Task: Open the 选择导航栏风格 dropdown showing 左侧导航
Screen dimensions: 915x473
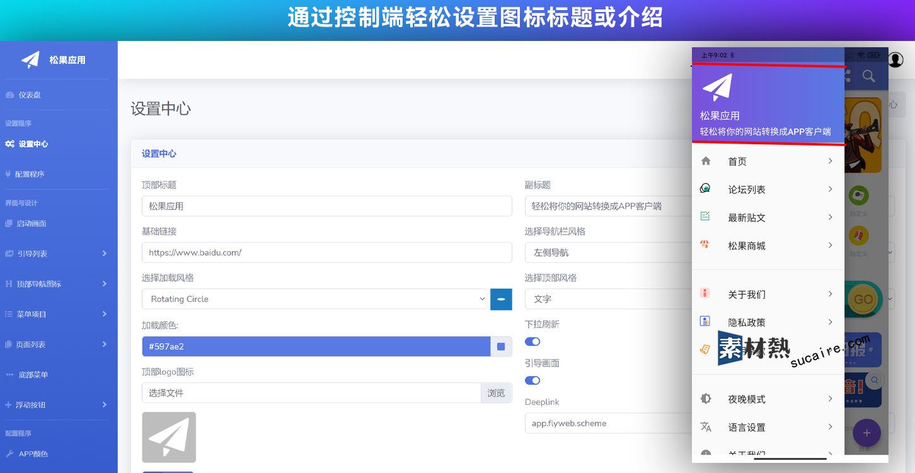Action: pyautogui.click(x=608, y=253)
